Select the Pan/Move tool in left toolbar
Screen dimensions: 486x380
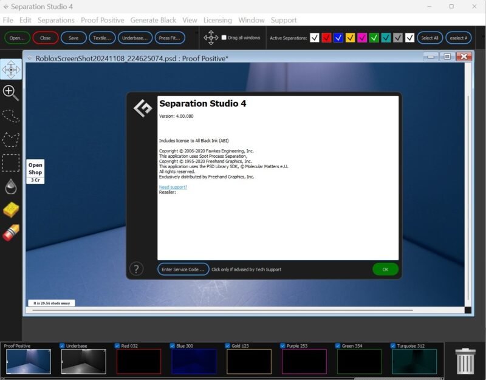coord(11,69)
